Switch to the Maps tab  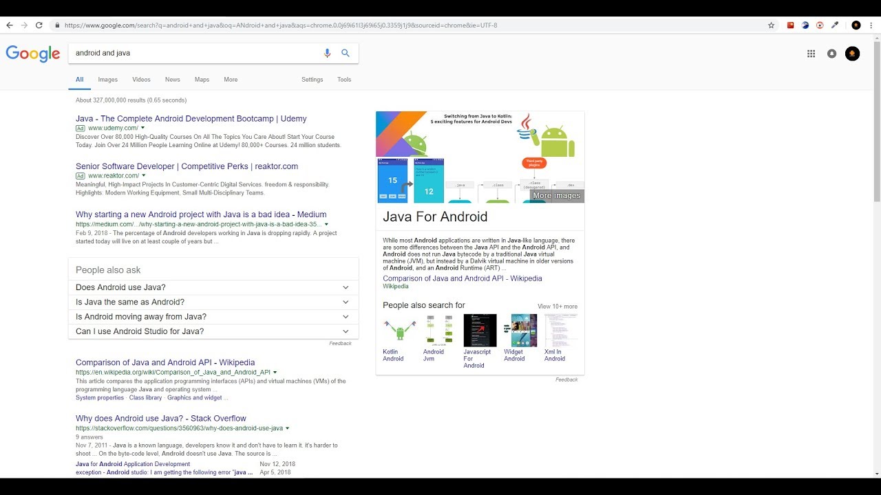coord(202,80)
